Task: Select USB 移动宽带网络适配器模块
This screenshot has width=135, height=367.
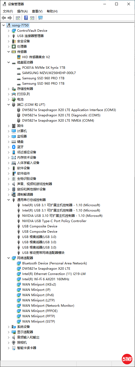Action: click(43, 253)
